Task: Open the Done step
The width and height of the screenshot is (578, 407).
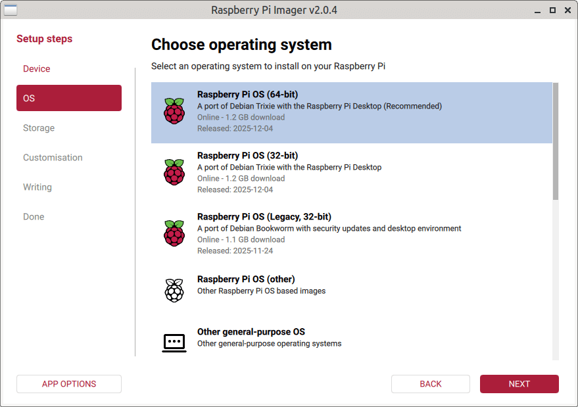Action: click(x=34, y=216)
